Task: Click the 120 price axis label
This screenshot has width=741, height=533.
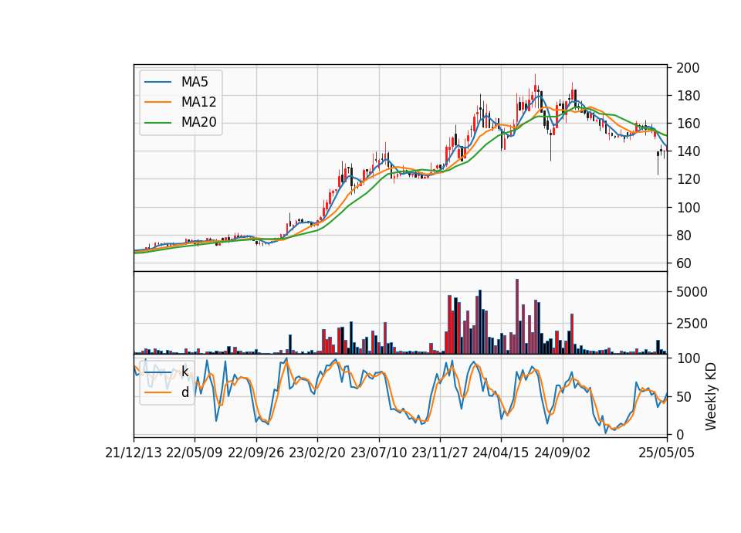Action: pyautogui.click(x=688, y=179)
